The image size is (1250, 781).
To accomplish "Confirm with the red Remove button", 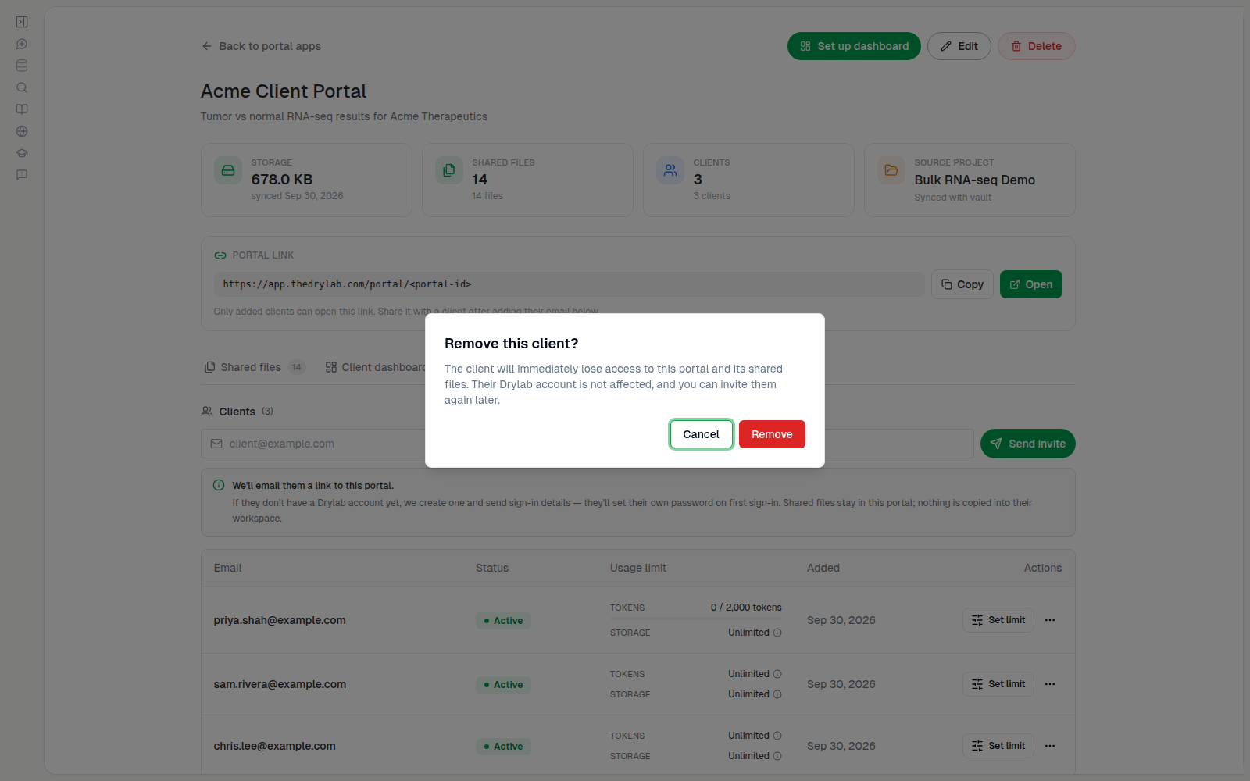I will 772,434.
